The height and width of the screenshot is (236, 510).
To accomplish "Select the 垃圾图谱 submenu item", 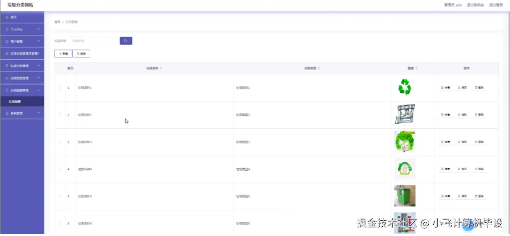I will coord(22,102).
